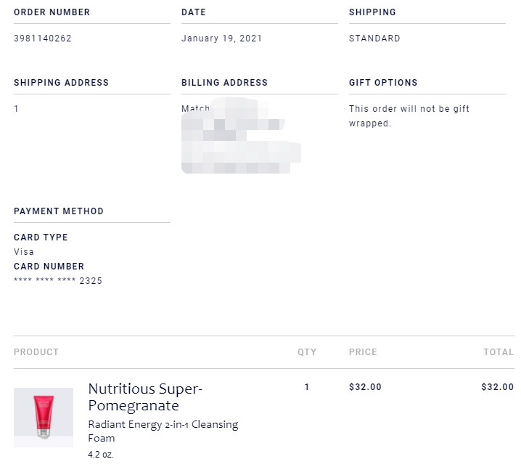This screenshot has height=467, width=521.
Task: Click the $32.00 line total amount
Action: point(497,387)
